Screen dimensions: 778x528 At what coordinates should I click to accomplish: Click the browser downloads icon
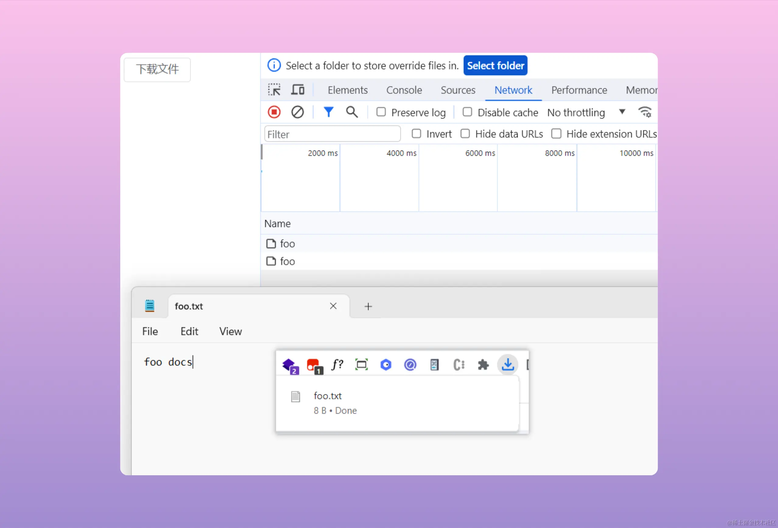pyautogui.click(x=508, y=364)
